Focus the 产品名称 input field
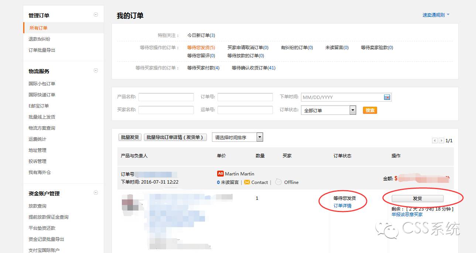The image size is (476, 253). (166, 97)
